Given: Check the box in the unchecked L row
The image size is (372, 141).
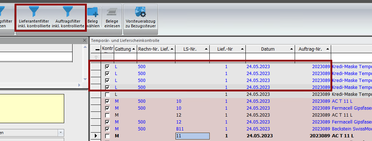Looking at the screenshot, I should (x=108, y=94).
